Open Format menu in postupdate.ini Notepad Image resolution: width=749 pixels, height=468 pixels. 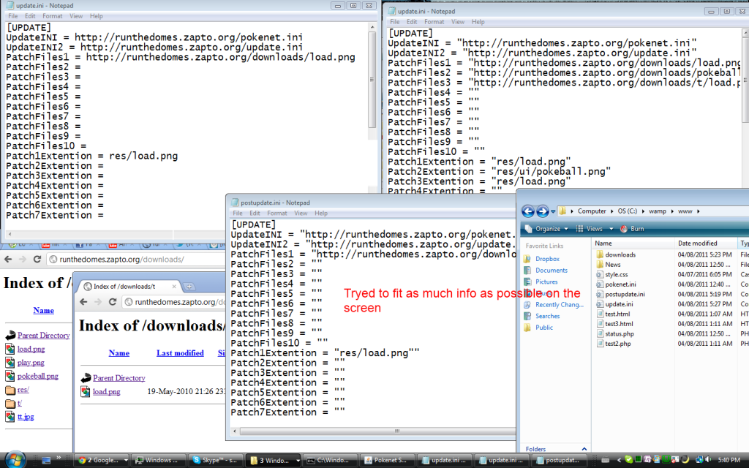tap(277, 214)
